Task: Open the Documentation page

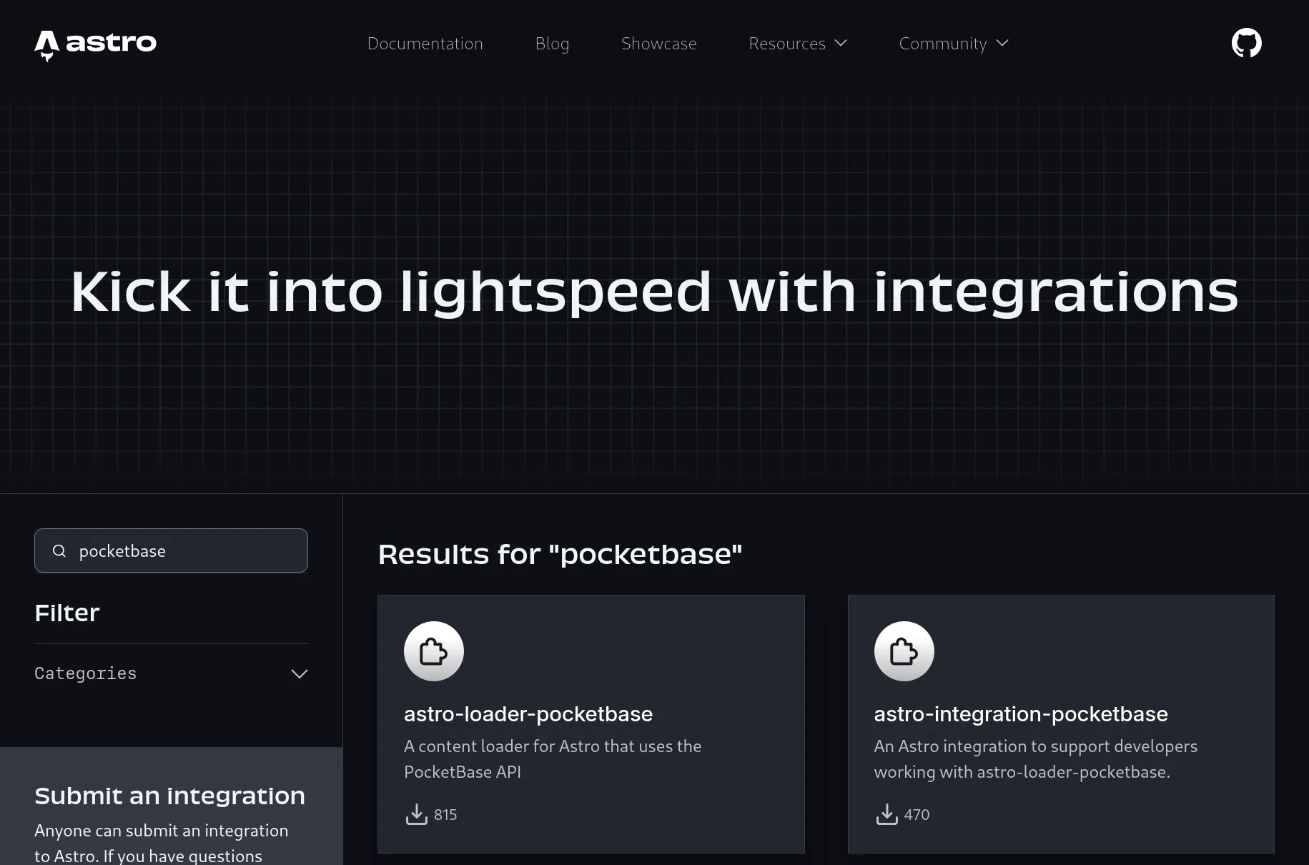Action: click(x=425, y=44)
